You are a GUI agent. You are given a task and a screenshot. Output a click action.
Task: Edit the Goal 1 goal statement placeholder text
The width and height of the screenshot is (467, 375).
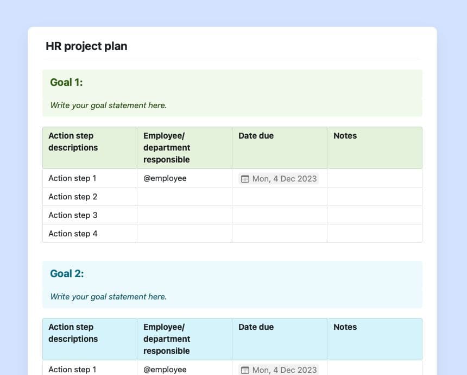pos(108,105)
